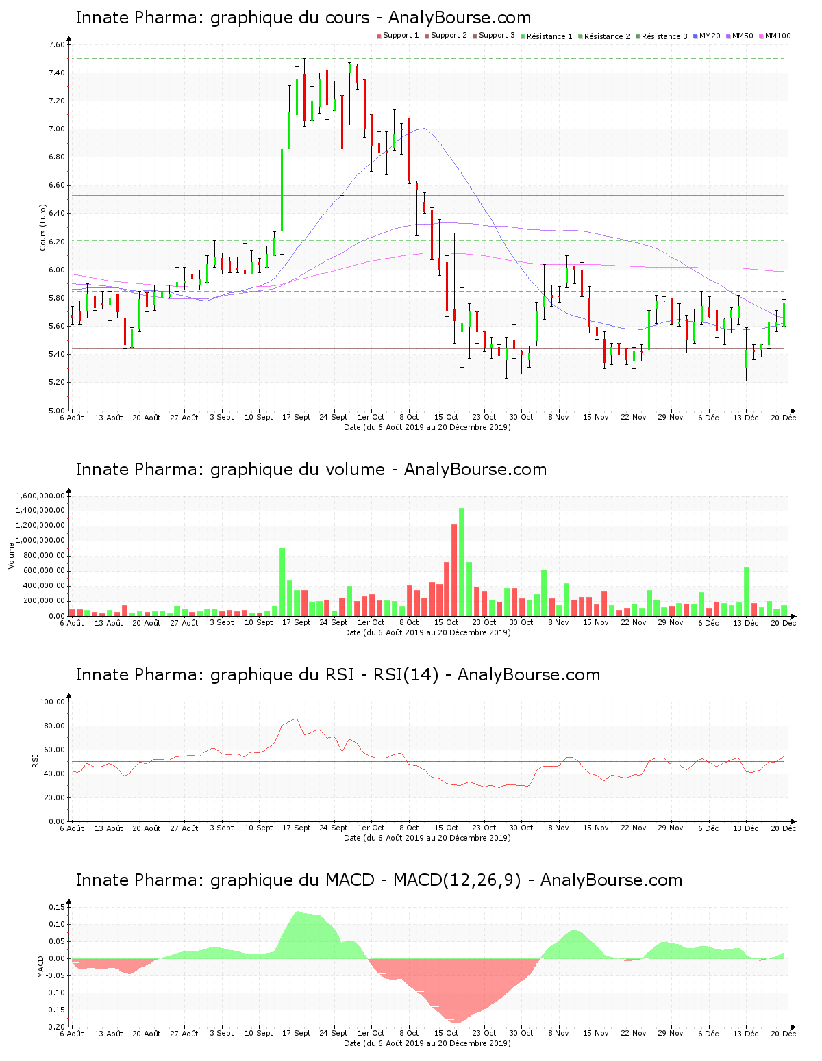The image size is (822, 1061).
Task: Click '13 Déc' on the MACD chart date axis
Action: (746, 1033)
